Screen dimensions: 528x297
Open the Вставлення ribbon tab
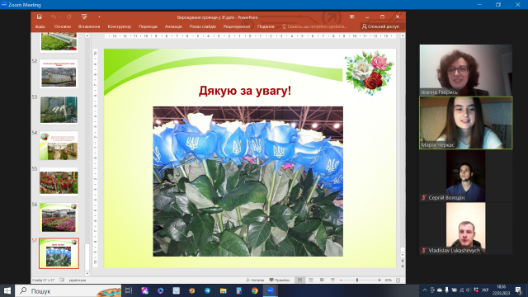click(89, 26)
